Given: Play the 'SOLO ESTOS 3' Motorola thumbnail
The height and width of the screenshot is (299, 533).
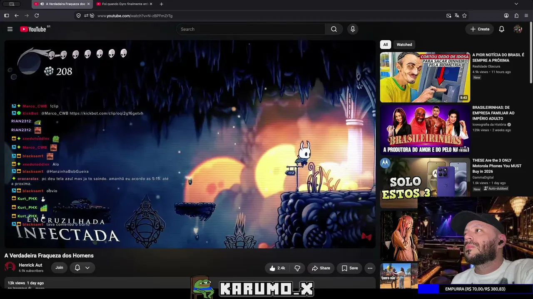Looking at the screenshot, I should (x=425, y=182).
